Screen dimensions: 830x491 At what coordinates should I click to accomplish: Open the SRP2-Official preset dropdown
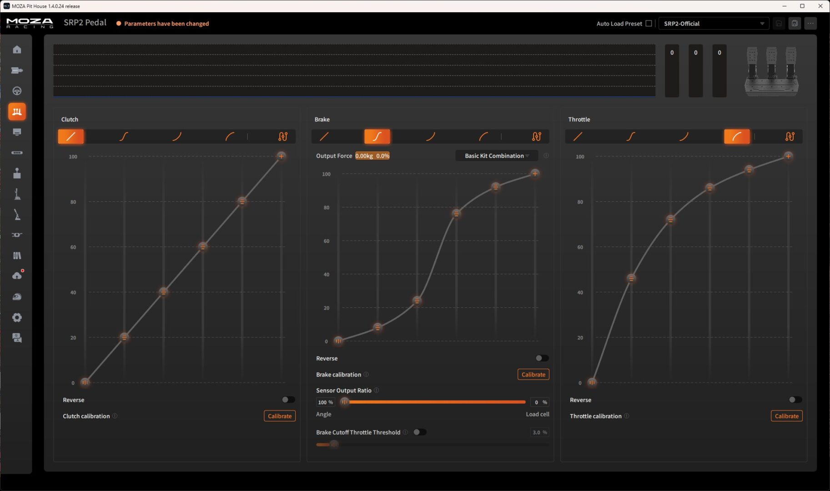click(714, 24)
